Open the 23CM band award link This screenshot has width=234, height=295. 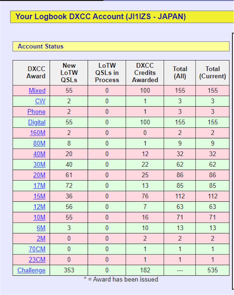point(37,260)
